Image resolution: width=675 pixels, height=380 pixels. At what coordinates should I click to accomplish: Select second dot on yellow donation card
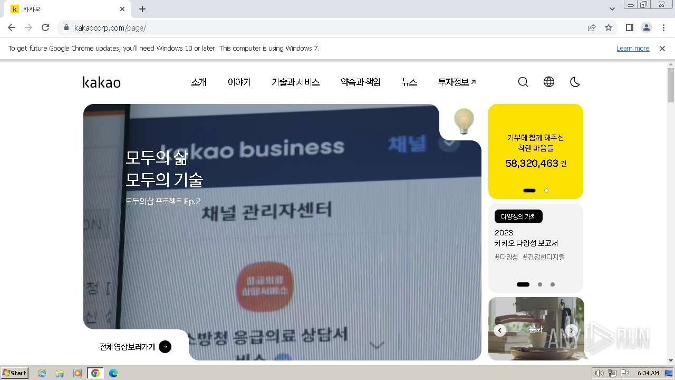(546, 191)
